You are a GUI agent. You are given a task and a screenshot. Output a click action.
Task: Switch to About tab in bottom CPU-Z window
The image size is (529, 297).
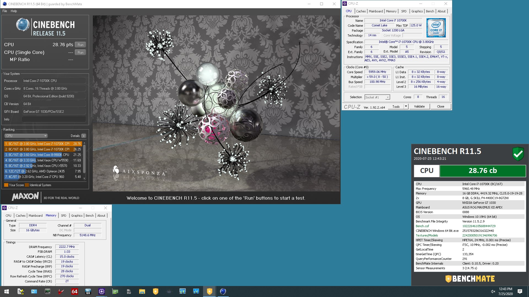pos(101,216)
